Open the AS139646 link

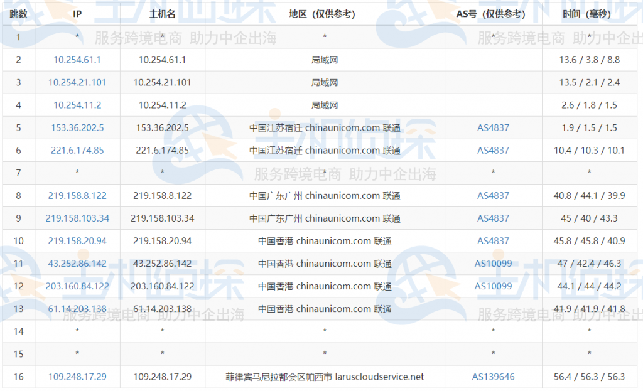coord(493,377)
